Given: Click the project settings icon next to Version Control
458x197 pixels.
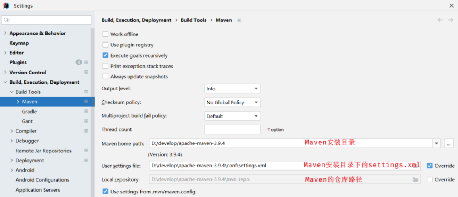Looking at the screenshot, I should tap(86, 72).
